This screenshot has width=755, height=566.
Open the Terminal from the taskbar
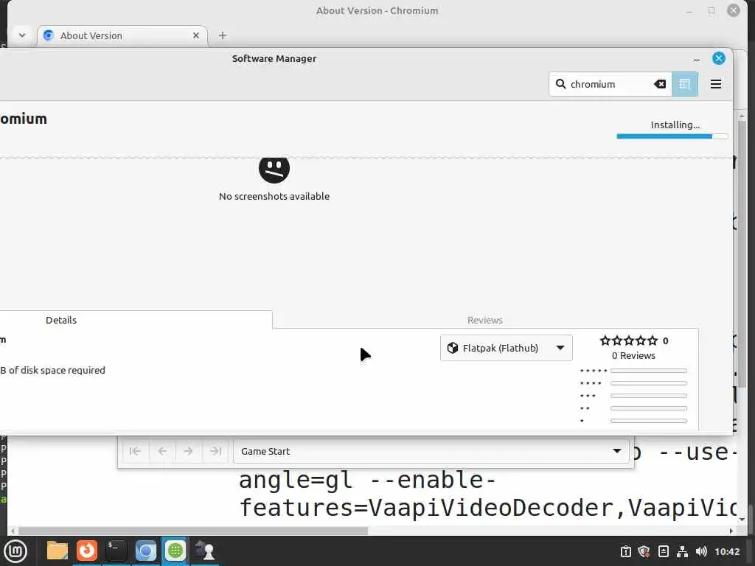[116, 551]
